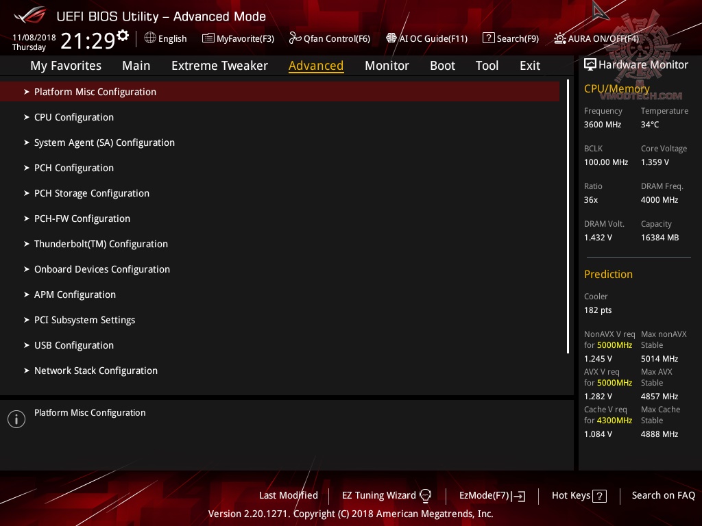This screenshot has height=526, width=702.
Task: Click Last Modified in the footer
Action: (289, 496)
